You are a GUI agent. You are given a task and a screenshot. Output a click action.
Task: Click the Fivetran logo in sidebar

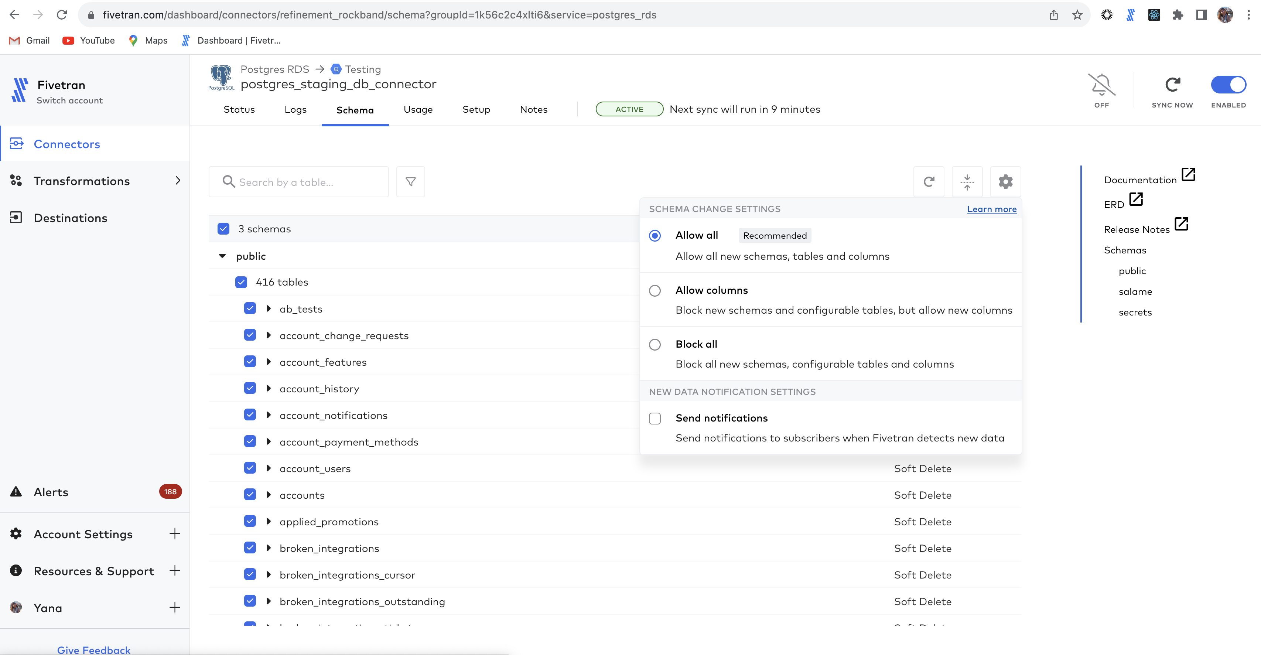pyautogui.click(x=20, y=90)
